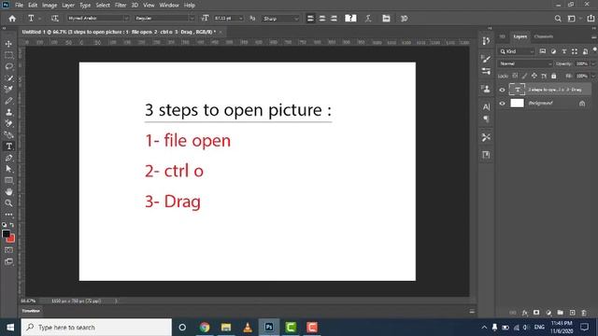Screen dimensions: 598x336
Task: Select the Horizontal Type tool in toolbox
Action: tap(8, 147)
